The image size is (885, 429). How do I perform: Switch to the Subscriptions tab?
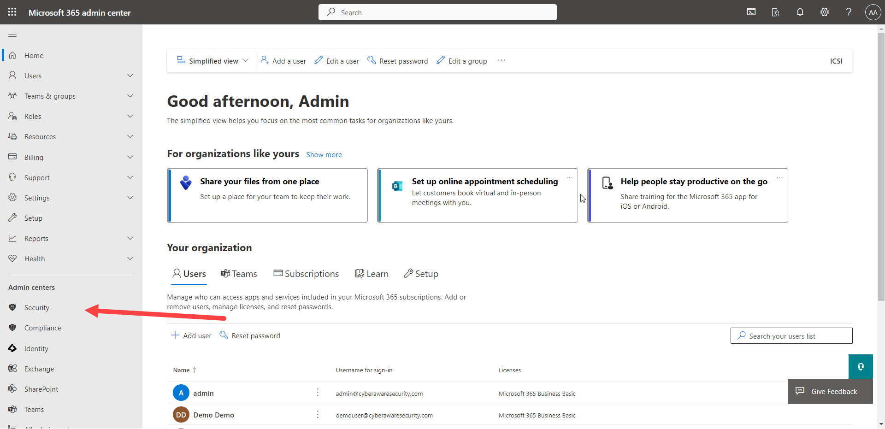pyautogui.click(x=306, y=274)
